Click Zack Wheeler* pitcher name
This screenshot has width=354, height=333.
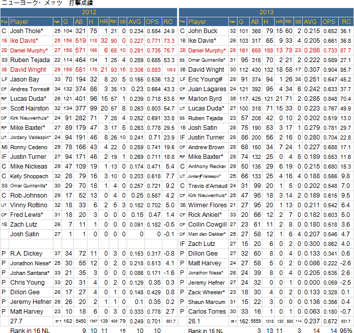[206, 292]
